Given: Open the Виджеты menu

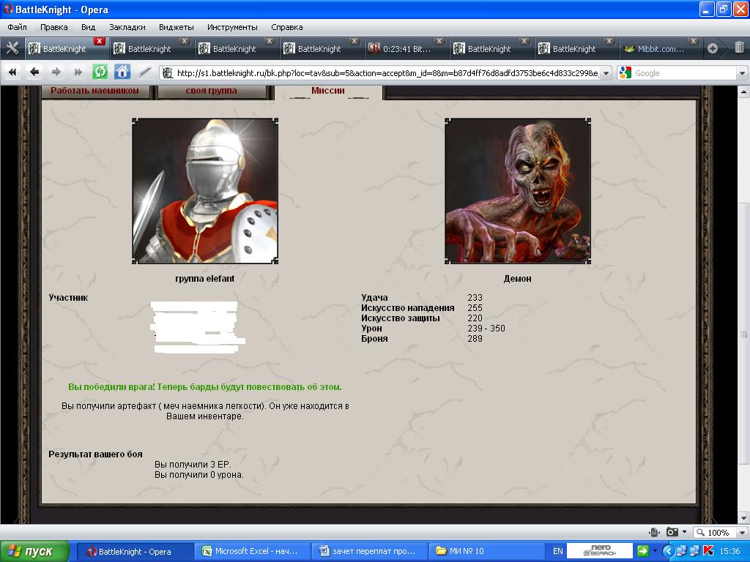Looking at the screenshot, I should (176, 27).
